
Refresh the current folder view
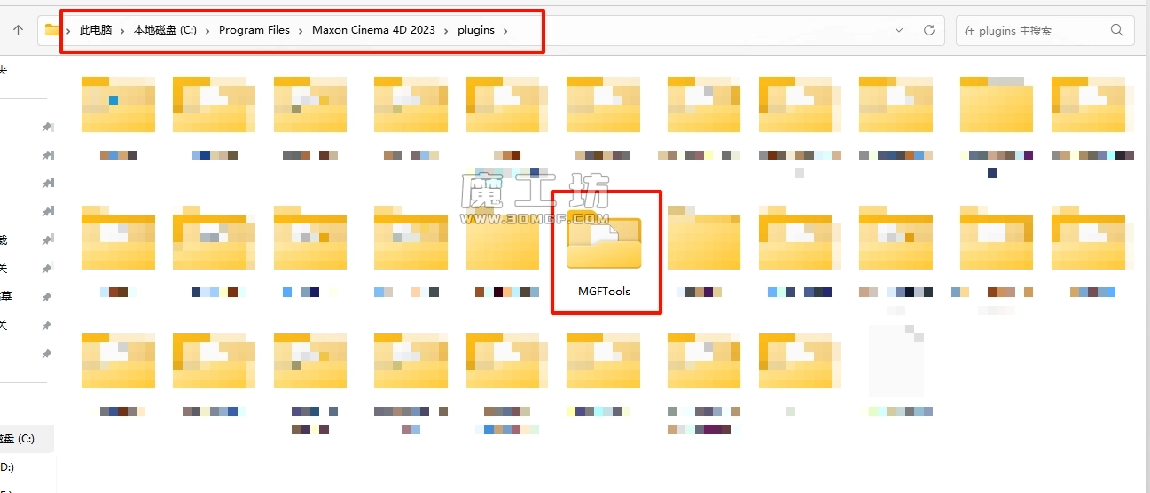coord(929,30)
